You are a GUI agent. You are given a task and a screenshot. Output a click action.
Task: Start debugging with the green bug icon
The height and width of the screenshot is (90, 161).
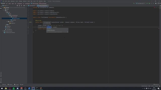coord(149,3)
